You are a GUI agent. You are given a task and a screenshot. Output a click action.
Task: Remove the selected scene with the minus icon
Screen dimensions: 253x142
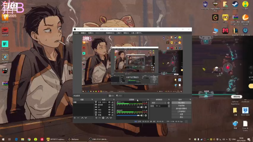[x=78, y=118]
